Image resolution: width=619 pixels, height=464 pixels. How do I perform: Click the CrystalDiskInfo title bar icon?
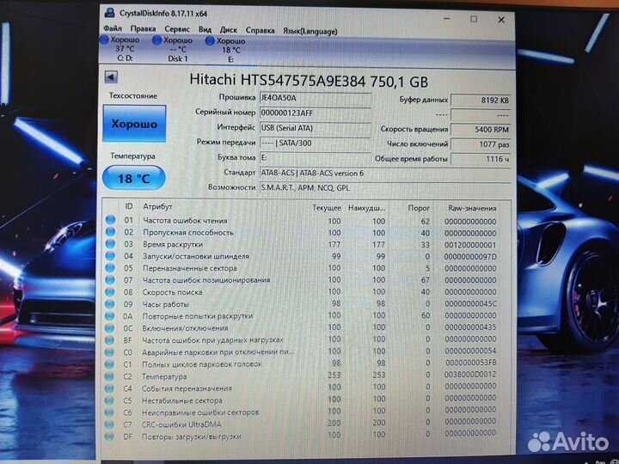[109, 13]
